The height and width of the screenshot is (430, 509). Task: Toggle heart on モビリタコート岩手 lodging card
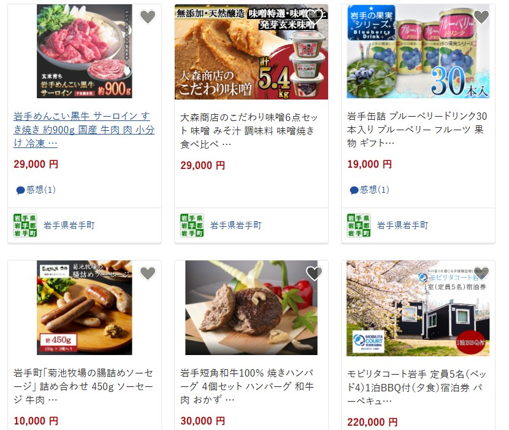(x=481, y=273)
